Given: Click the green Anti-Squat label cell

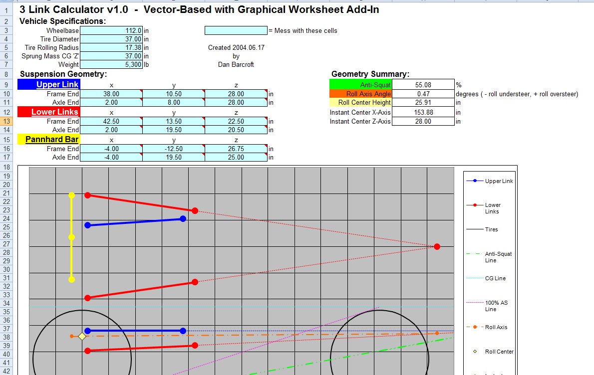Looking at the screenshot, I should tap(361, 85).
